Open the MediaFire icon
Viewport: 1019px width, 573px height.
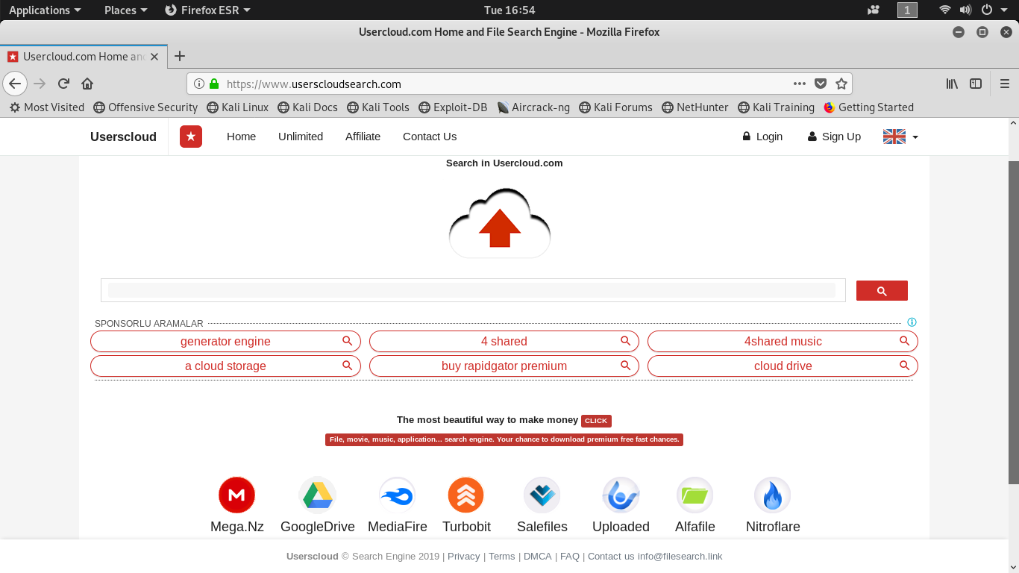(x=398, y=495)
